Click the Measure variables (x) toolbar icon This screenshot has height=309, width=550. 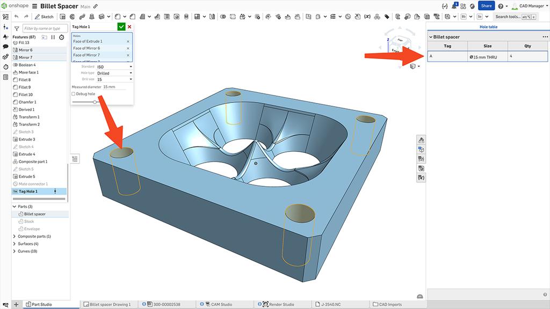[x=367, y=16]
